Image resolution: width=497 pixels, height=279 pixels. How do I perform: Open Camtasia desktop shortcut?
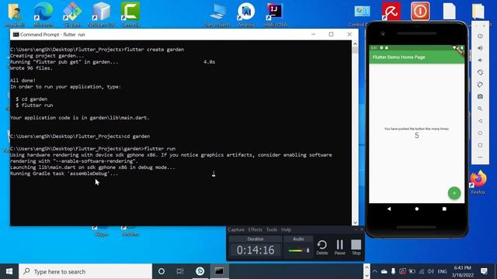click(x=130, y=15)
